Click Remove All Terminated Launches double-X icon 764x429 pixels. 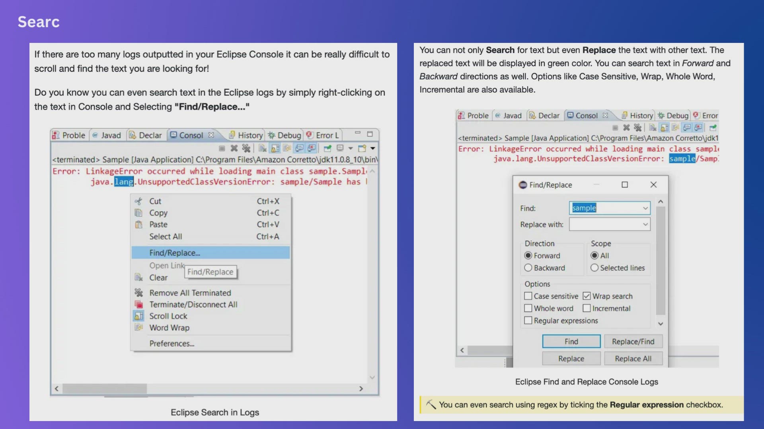(x=246, y=148)
